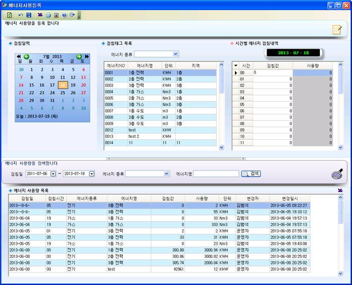The height and width of the screenshot is (285, 352).
Task: Go to previous month with green arrow
Action: pos(26,56)
